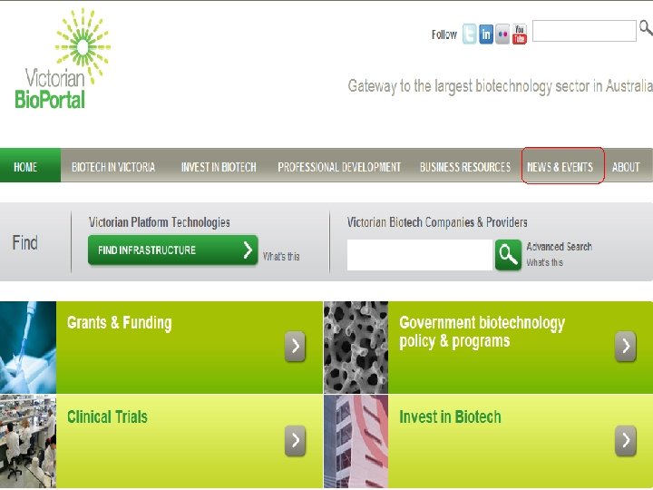
Task: Click the pipette thumbnail beside Grants & Funding
Action: click(x=28, y=348)
